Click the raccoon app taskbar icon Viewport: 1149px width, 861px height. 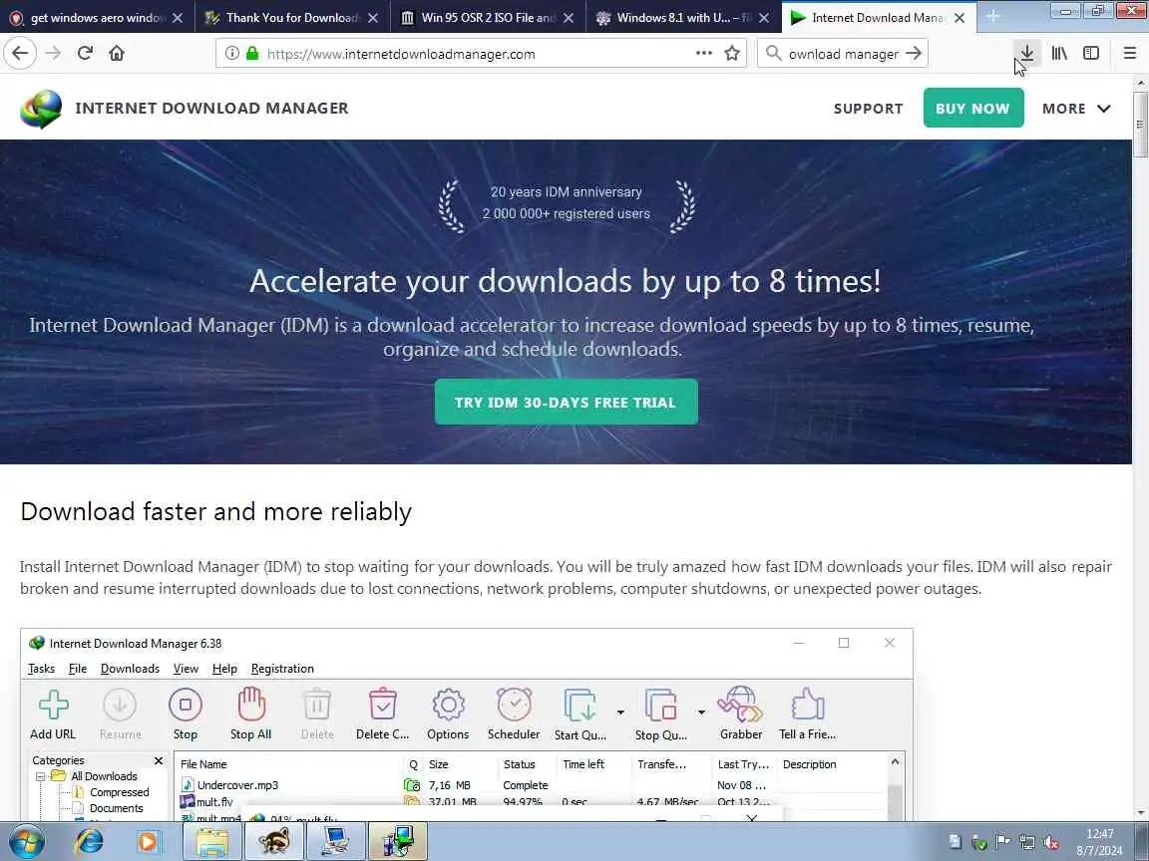pyautogui.click(x=273, y=841)
